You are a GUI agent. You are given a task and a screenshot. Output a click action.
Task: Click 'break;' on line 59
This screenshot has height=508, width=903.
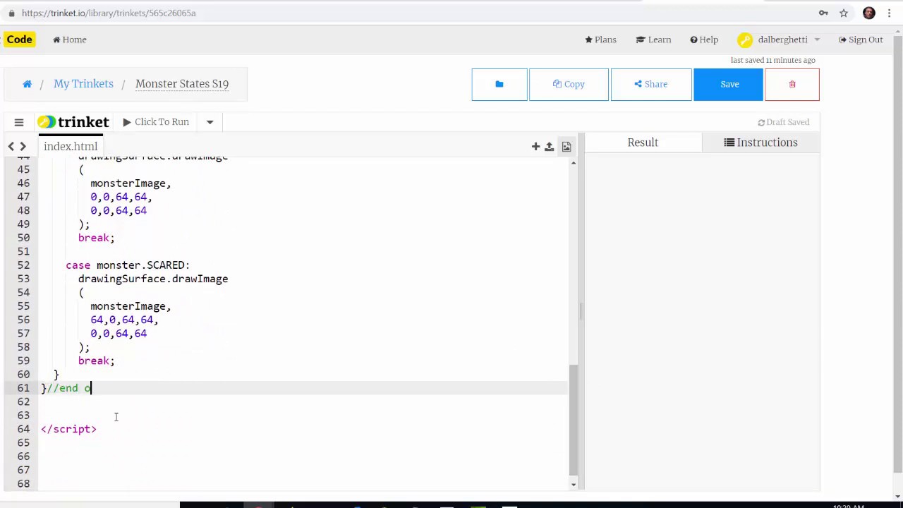(x=96, y=361)
